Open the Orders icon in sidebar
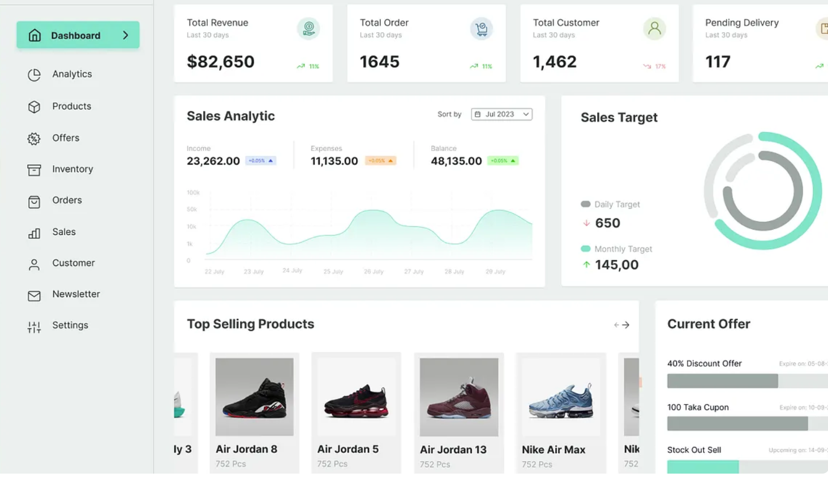 [x=34, y=200]
